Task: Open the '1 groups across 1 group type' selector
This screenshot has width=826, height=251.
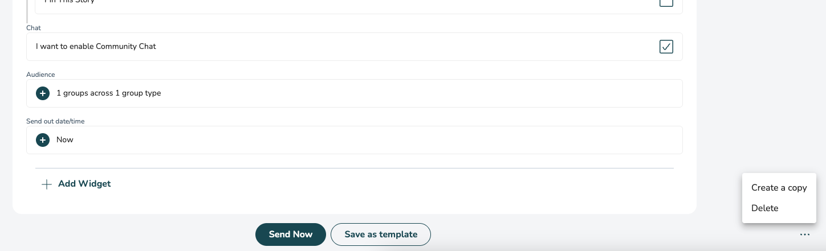Action: (x=108, y=93)
